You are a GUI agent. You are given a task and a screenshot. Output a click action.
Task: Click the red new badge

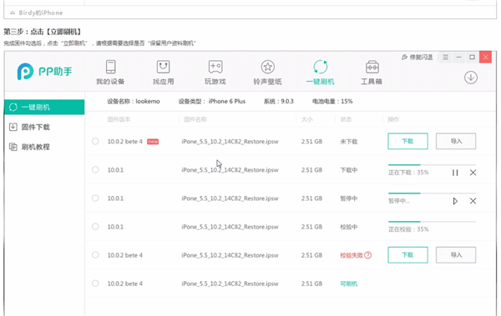(153, 142)
